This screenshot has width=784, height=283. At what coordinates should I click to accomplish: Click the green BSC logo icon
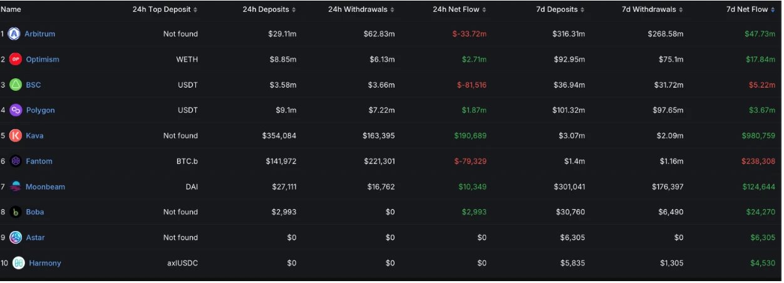(x=15, y=85)
